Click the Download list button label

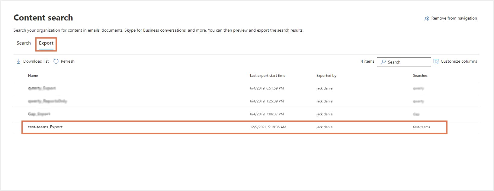pos(36,61)
